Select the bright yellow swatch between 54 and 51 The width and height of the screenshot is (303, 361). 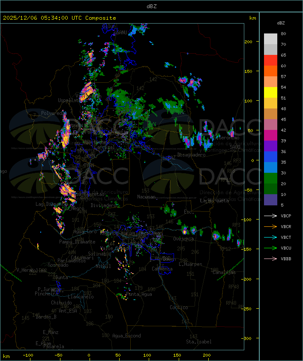pos(270,92)
